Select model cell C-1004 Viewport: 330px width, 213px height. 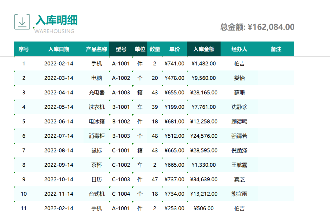click(121, 194)
